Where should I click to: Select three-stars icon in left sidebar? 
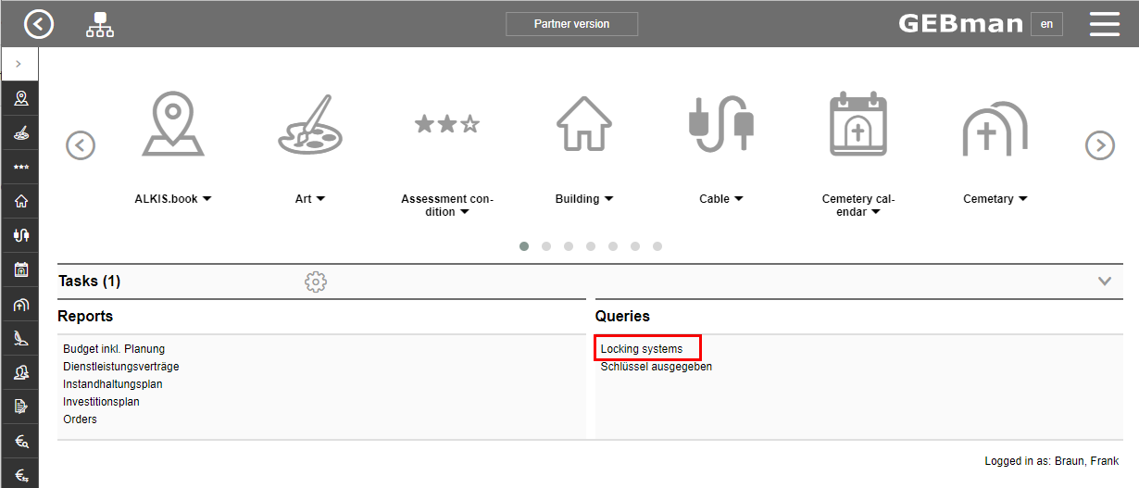pos(20,168)
